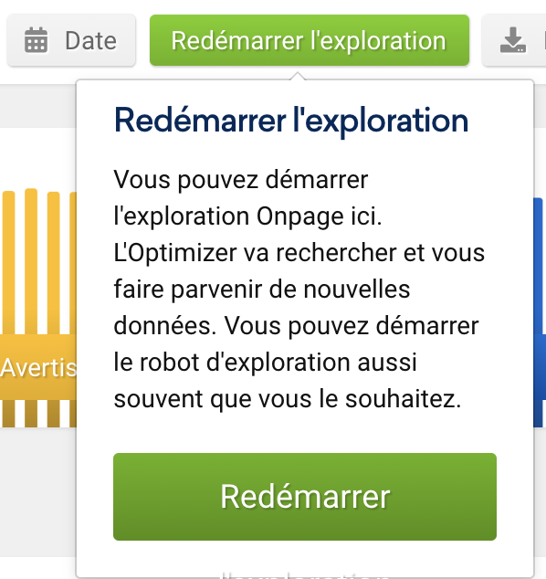This screenshot has height=579, width=546.
Task: Click the Date text label
Action: 90,40
